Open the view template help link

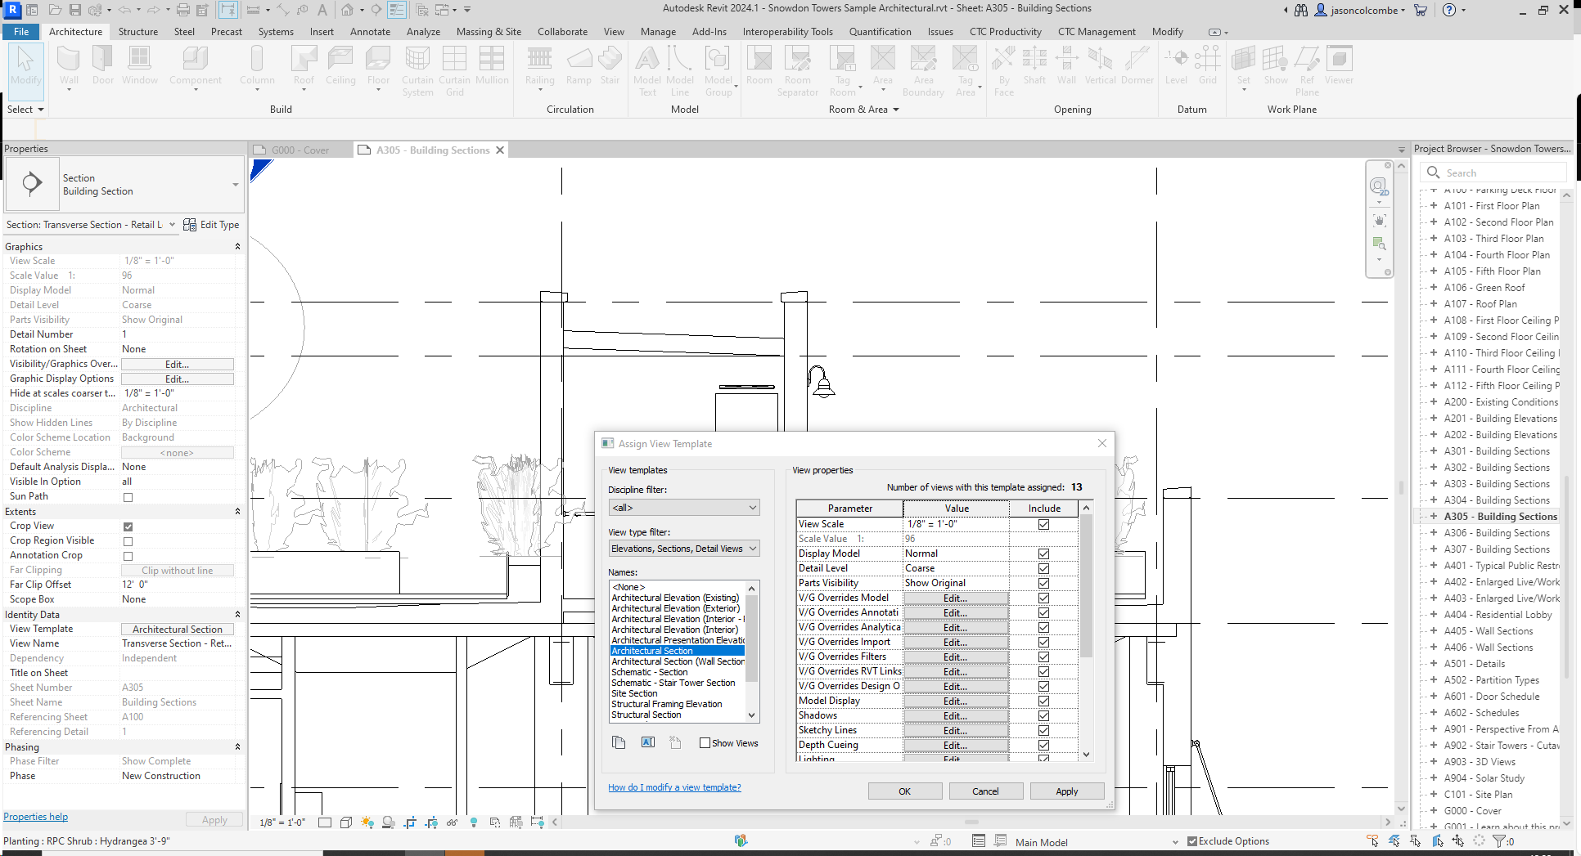point(674,787)
